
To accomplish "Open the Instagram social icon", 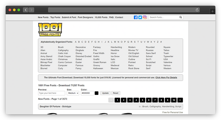I will (145, 17).
